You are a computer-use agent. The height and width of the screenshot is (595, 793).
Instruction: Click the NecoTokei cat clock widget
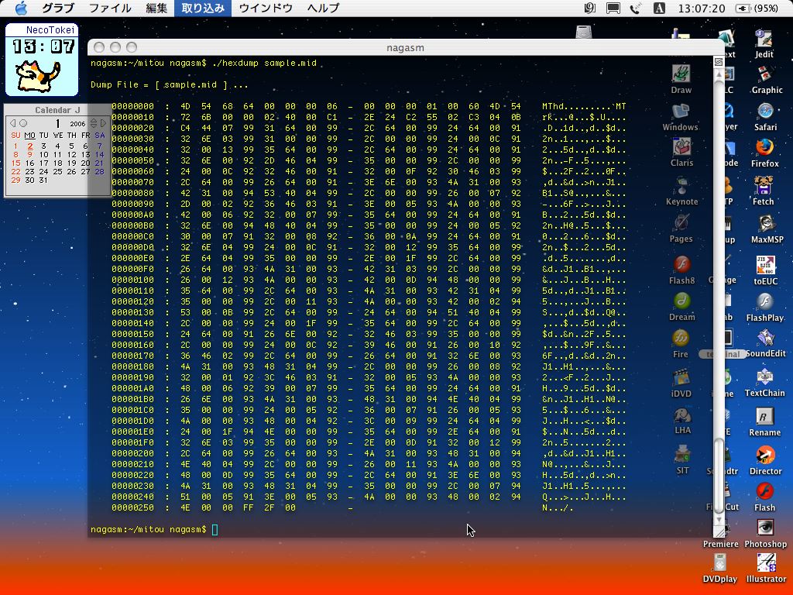pyautogui.click(x=42, y=60)
